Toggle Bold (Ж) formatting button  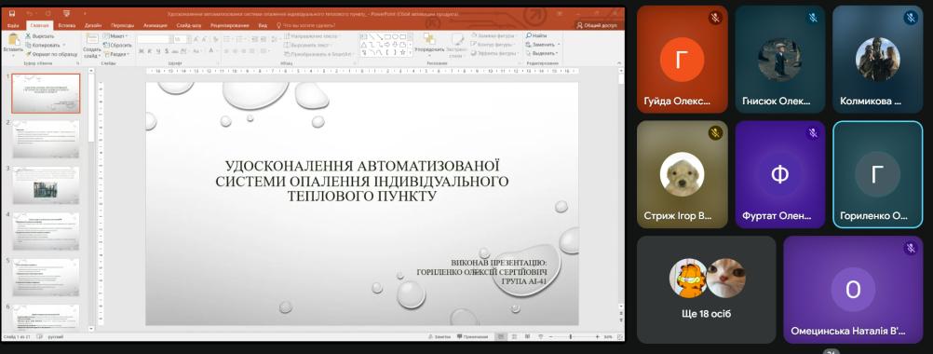pos(141,51)
